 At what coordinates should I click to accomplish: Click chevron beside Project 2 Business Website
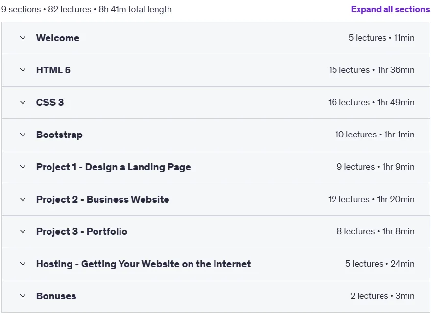pos(23,199)
